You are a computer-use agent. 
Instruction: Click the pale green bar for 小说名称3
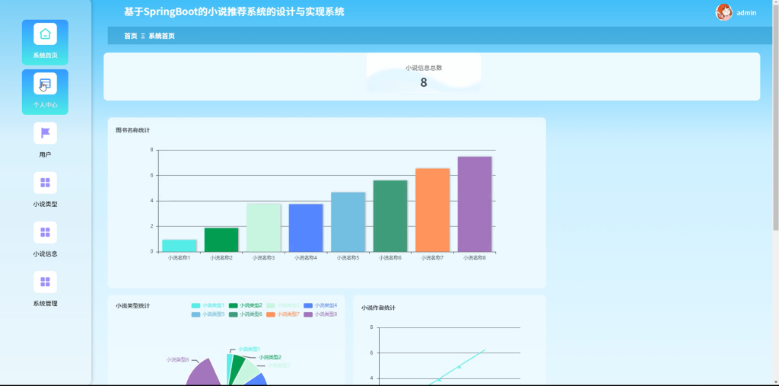click(x=264, y=228)
